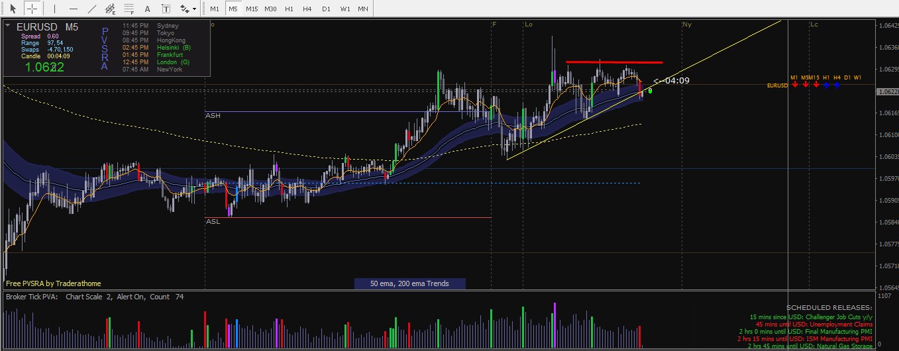
Task: Pick the Equidistant Channel tool
Action: pos(110,9)
